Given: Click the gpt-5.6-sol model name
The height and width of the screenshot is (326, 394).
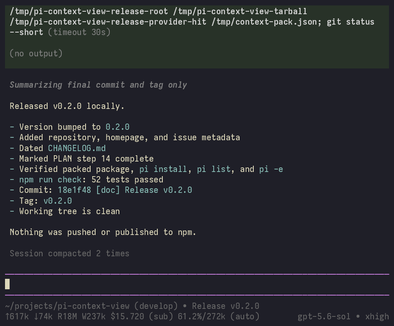Looking at the screenshot, I should coord(324,316).
